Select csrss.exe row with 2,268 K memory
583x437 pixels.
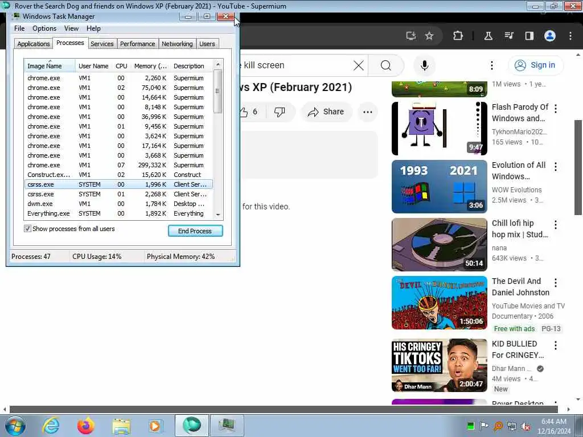pyautogui.click(x=118, y=194)
